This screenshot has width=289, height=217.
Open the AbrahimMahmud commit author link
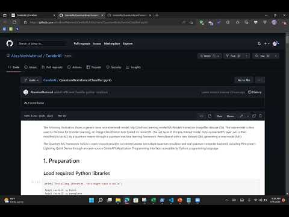42,92
